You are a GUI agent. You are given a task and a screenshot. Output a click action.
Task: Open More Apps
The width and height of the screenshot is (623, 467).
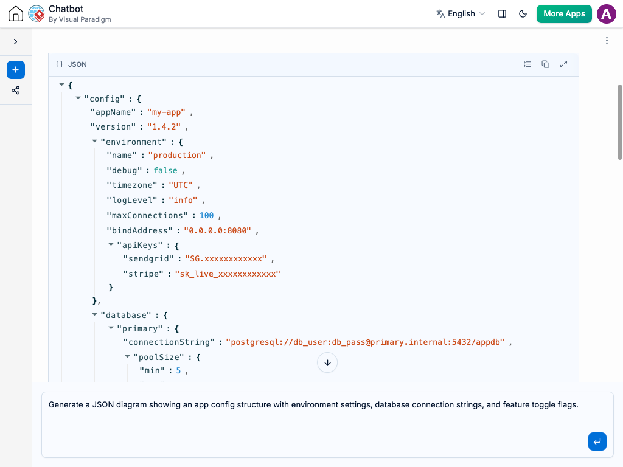pyautogui.click(x=564, y=14)
